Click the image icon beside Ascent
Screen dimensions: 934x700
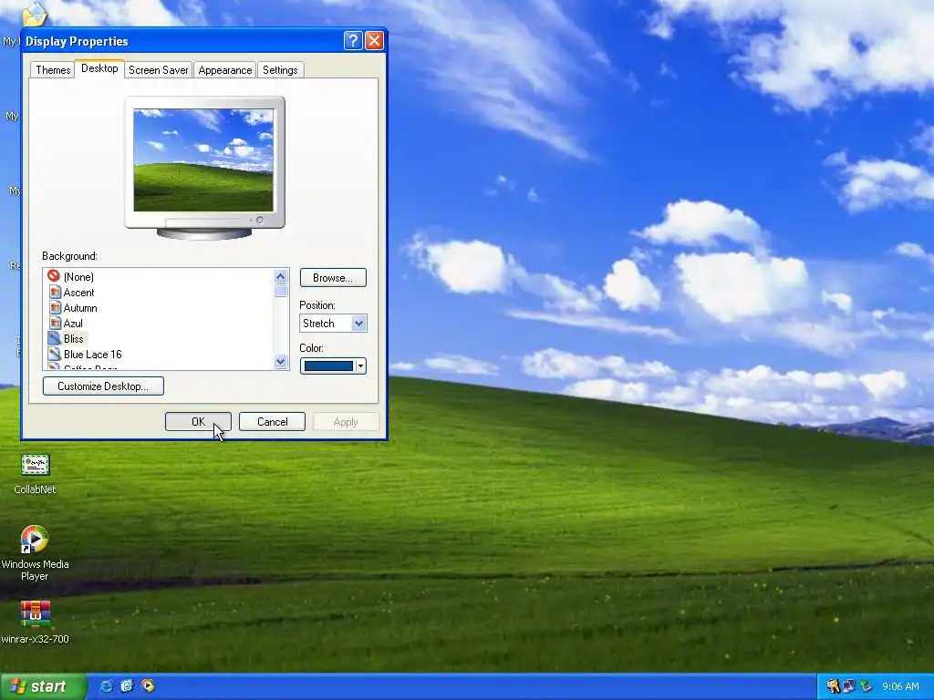[x=55, y=293]
